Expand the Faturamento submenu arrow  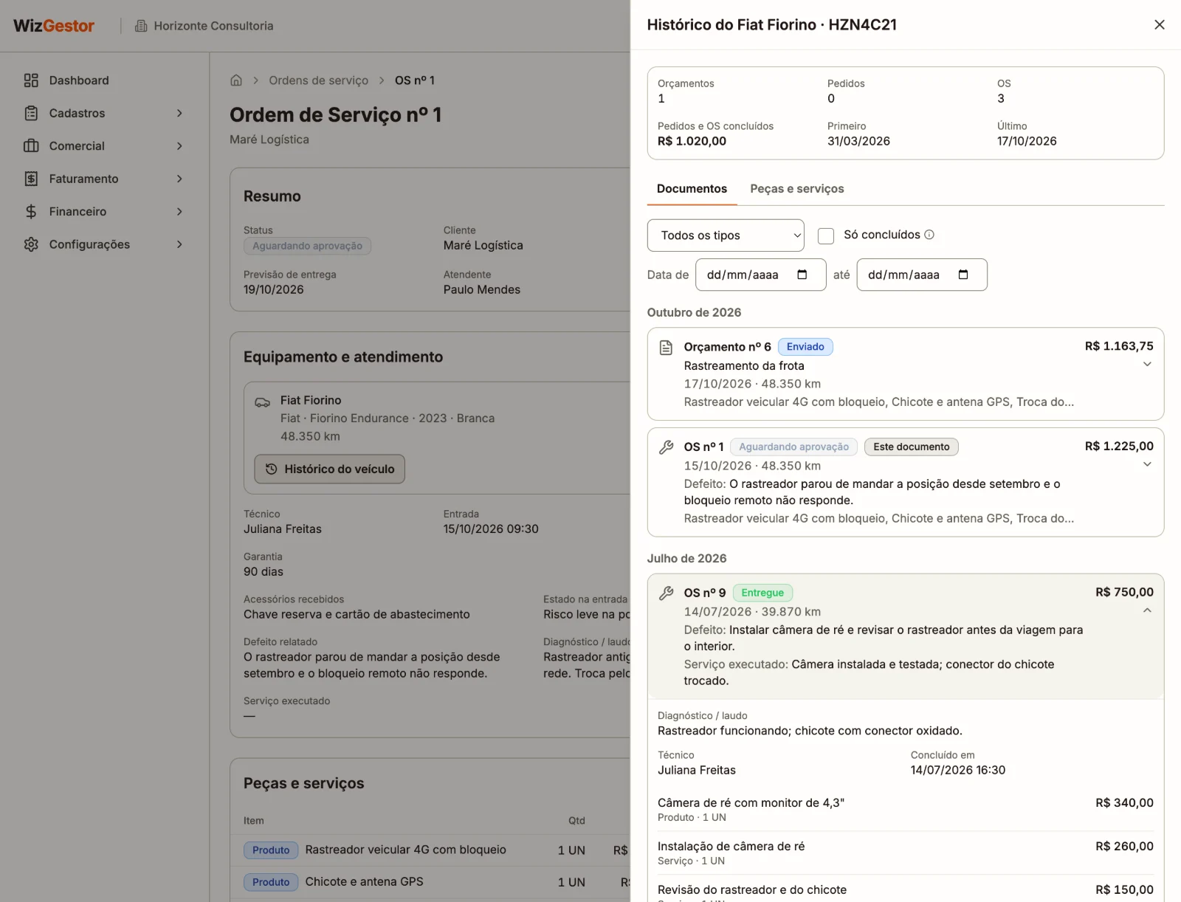[x=179, y=179]
